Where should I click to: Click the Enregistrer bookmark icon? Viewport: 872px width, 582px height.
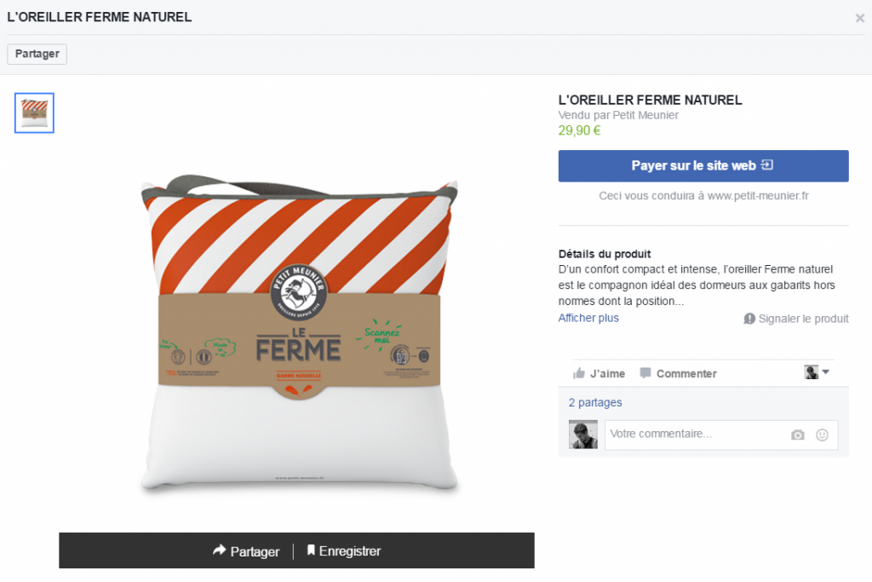311,550
